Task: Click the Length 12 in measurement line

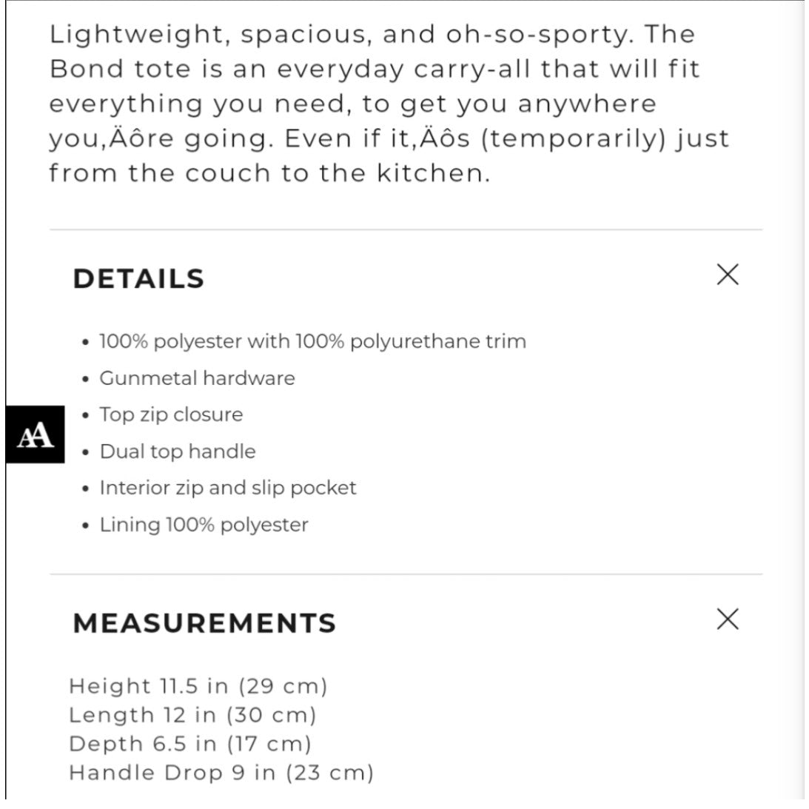Action: 192,715
